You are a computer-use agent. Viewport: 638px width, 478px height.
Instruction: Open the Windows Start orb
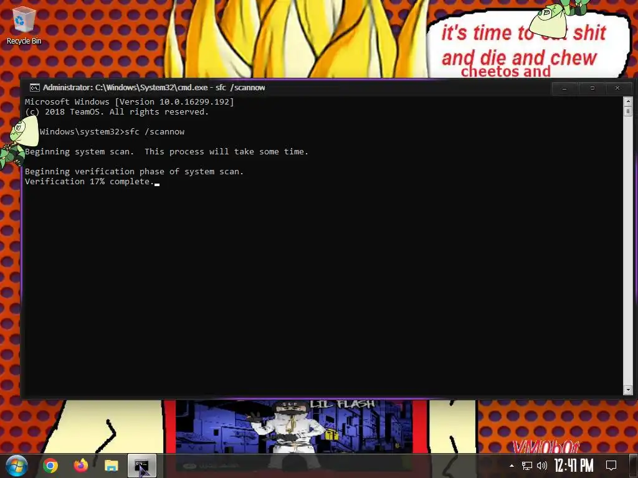click(17, 466)
